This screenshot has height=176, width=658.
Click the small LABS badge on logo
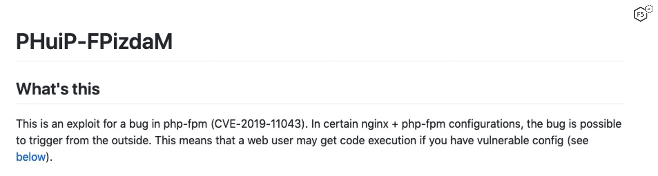pyautogui.click(x=649, y=9)
